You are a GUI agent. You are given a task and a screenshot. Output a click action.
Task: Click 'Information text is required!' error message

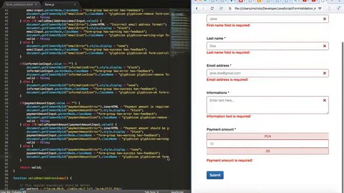tap(228, 116)
